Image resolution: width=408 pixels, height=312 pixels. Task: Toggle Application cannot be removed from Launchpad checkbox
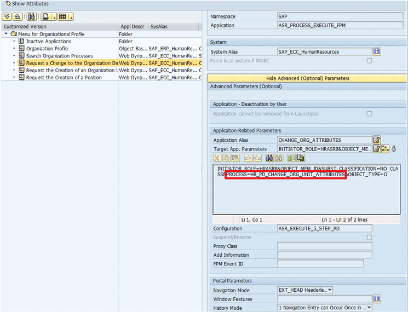(x=369, y=114)
